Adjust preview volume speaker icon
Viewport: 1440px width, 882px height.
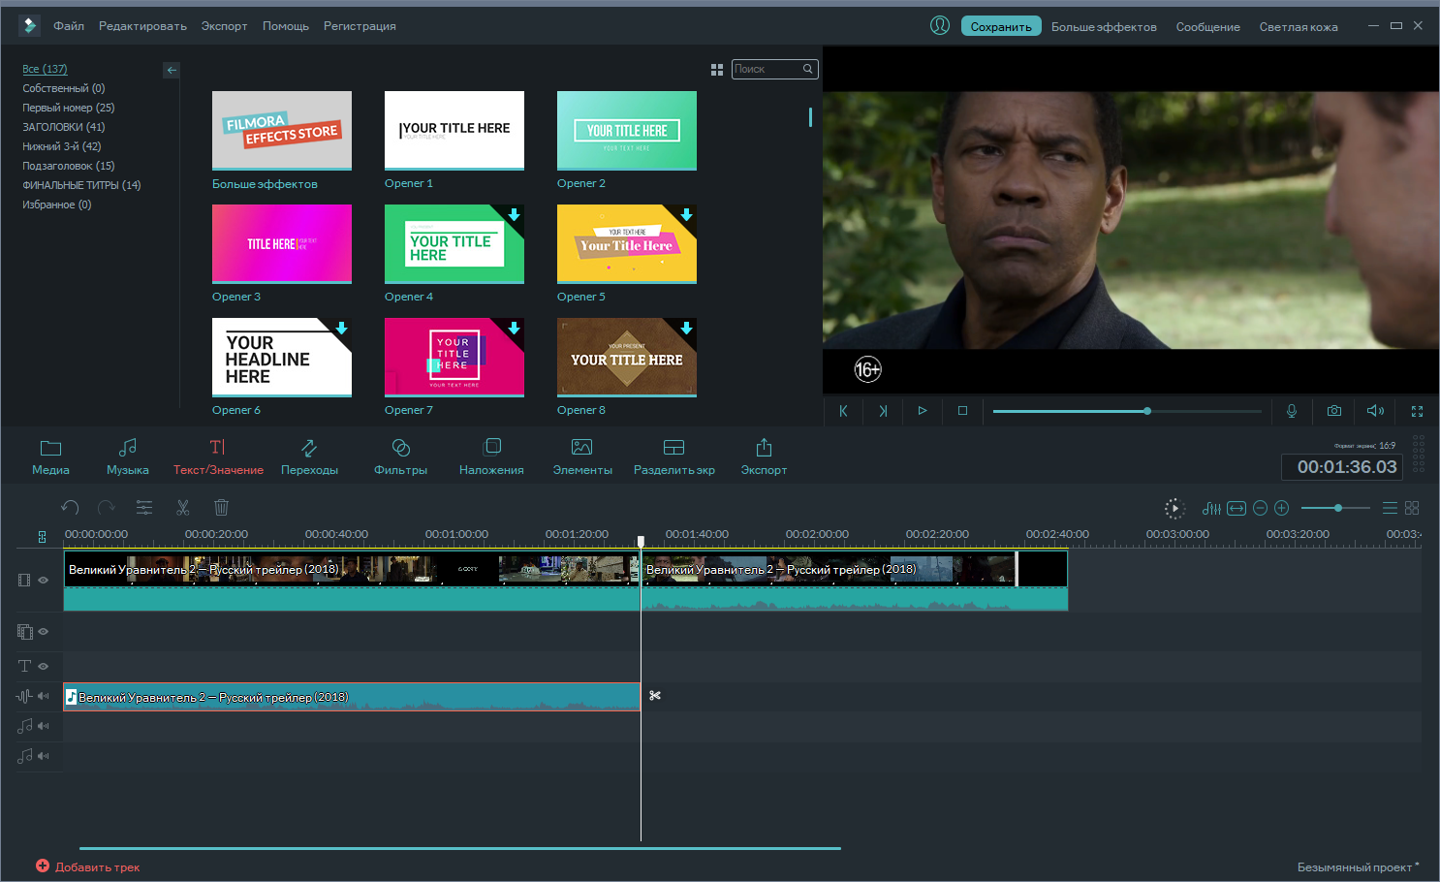[1375, 411]
